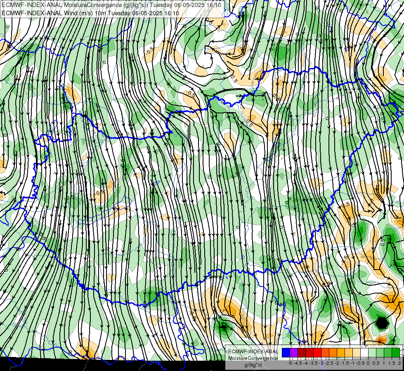Click the lightest green legend swatch
This screenshot has width=404, height=371.
[372, 353]
